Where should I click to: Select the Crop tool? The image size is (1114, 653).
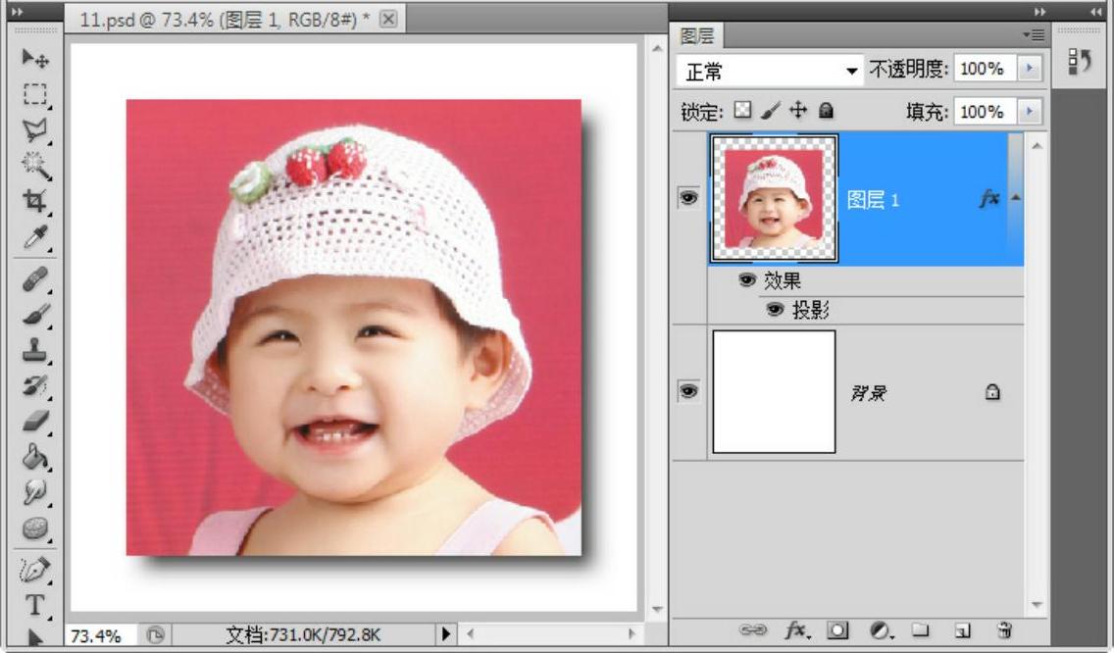pyautogui.click(x=35, y=201)
